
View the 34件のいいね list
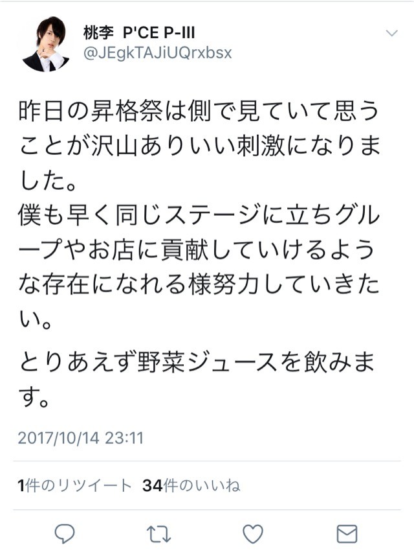[191, 485]
